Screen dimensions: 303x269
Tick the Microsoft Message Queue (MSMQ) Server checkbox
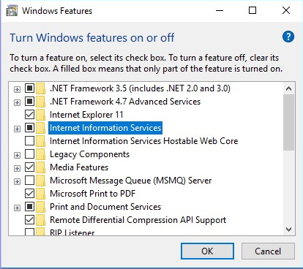29,180
